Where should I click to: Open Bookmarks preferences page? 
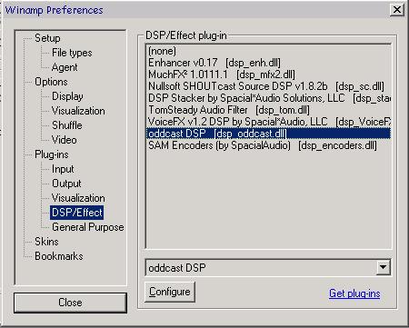[x=59, y=256]
